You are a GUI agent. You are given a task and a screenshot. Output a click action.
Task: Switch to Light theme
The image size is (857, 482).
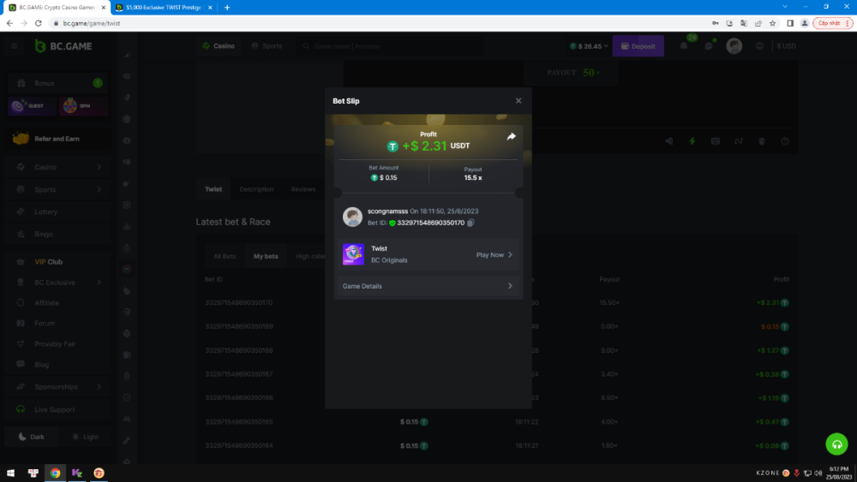click(84, 437)
